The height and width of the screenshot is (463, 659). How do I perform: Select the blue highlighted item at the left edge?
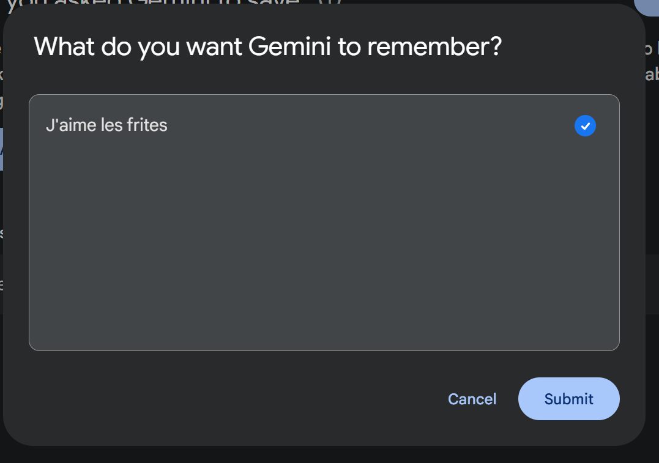2,149
